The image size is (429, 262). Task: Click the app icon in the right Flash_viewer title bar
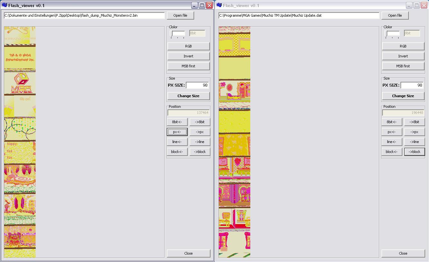coord(219,5)
